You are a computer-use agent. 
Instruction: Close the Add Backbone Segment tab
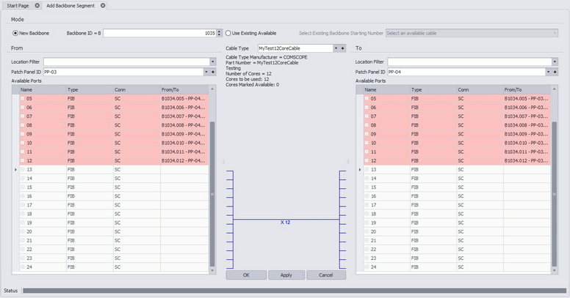103,5
